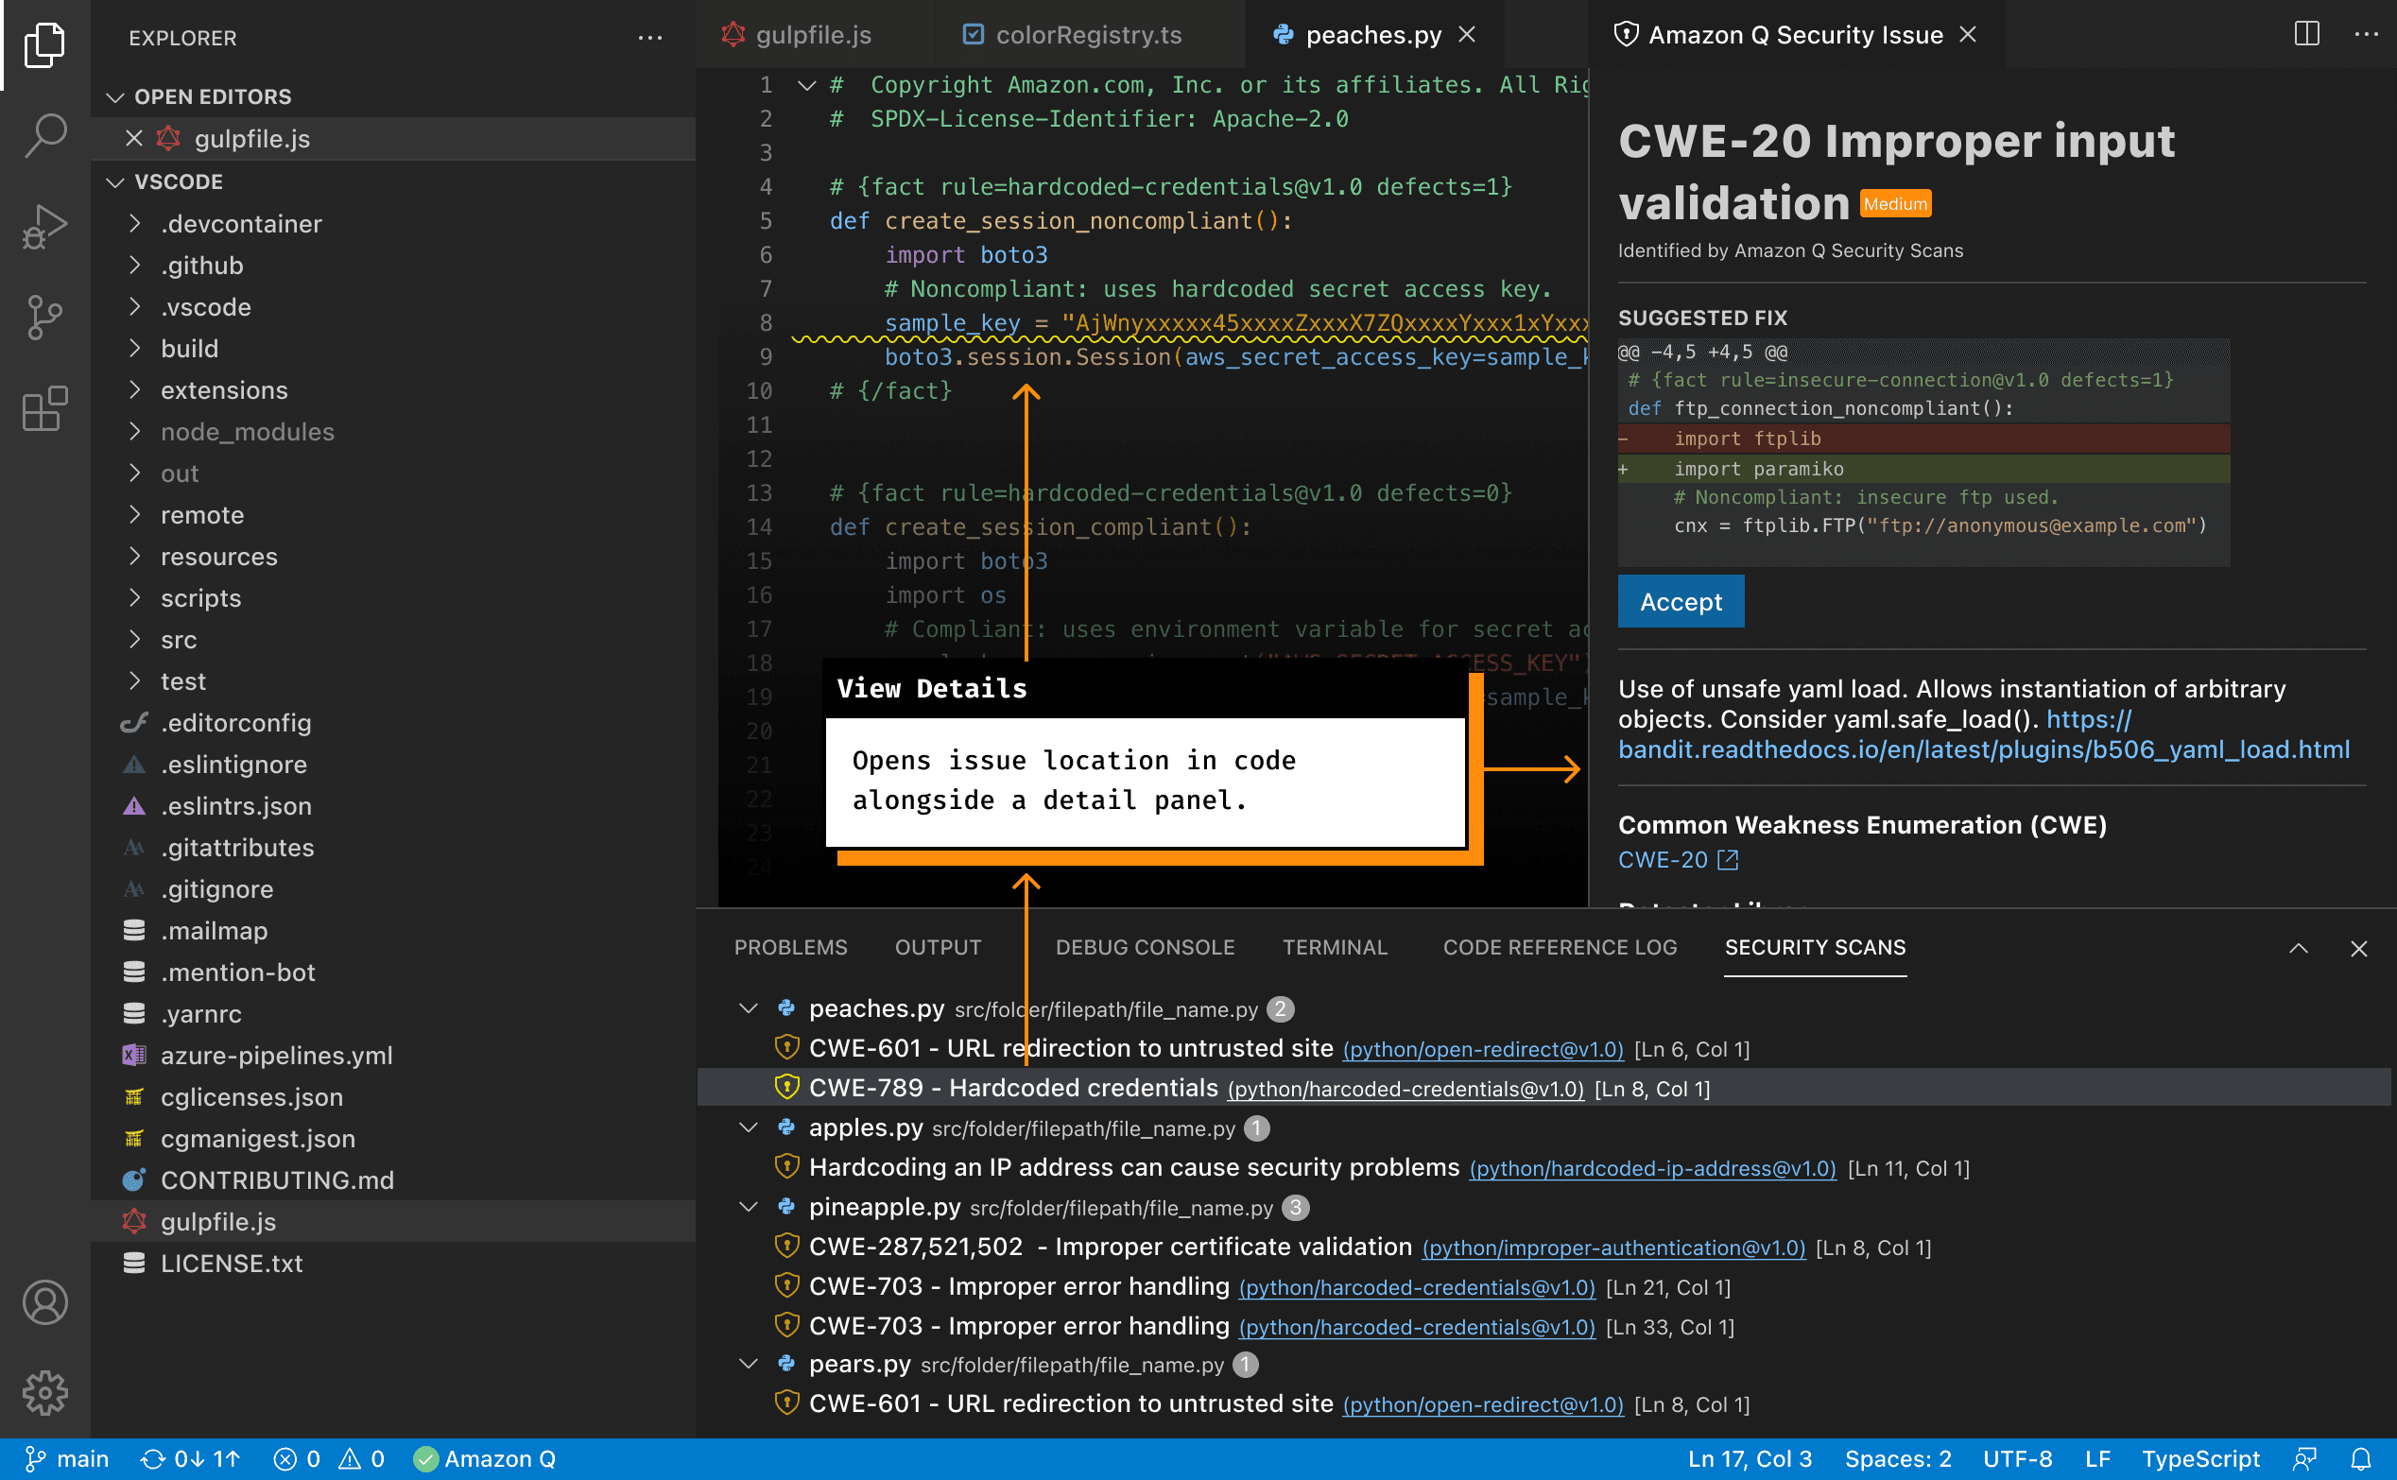Select Improper error handling issue at Ln 33

click(1543, 1325)
